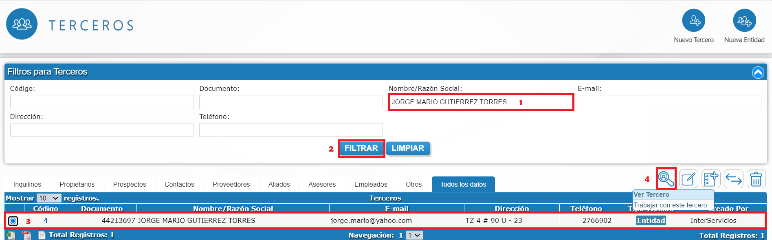Image resolution: width=772 pixels, height=240 pixels.
Task: Click the Nombre/Razón Social input field
Action: (481, 102)
